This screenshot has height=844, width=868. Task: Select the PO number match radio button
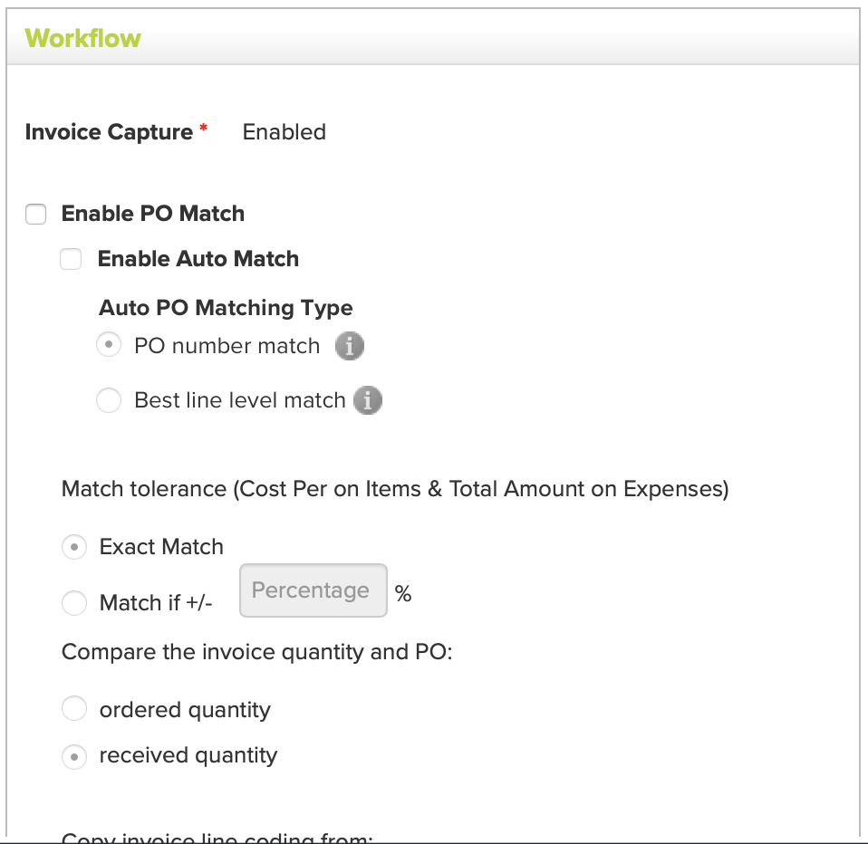point(109,344)
